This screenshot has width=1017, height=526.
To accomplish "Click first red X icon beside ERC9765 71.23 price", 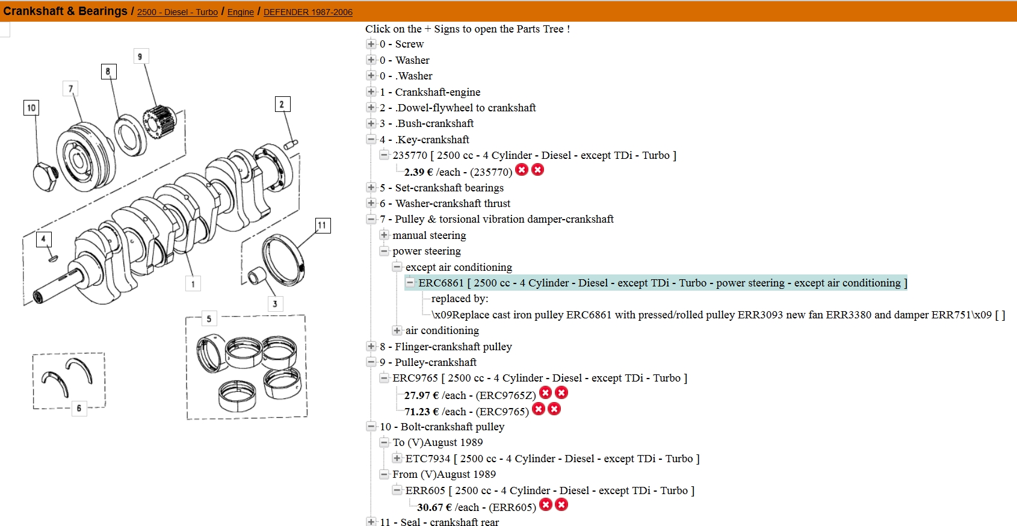I will (x=539, y=409).
